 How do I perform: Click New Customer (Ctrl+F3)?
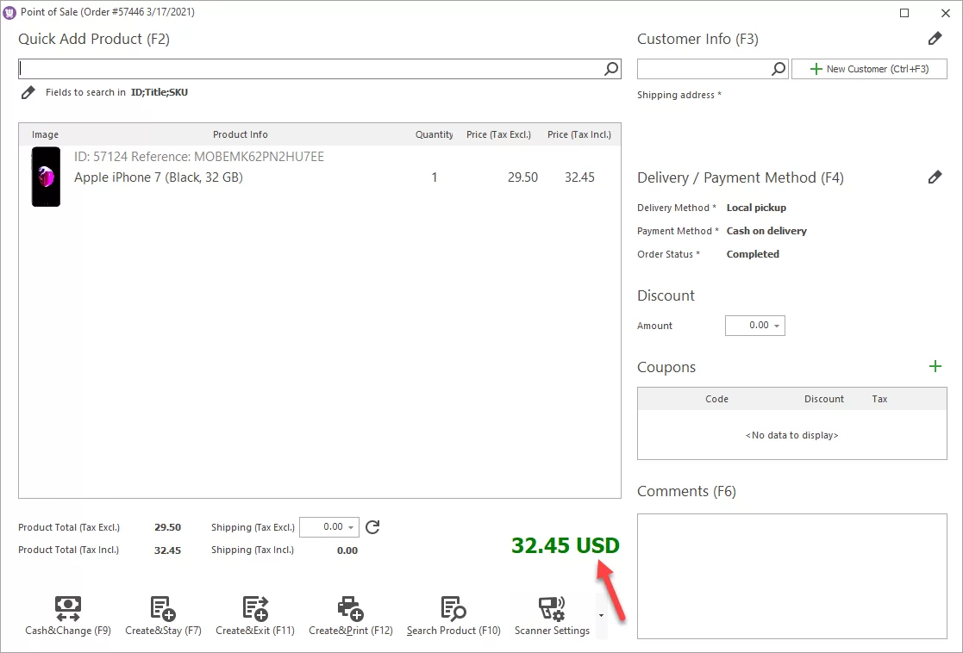click(x=869, y=68)
